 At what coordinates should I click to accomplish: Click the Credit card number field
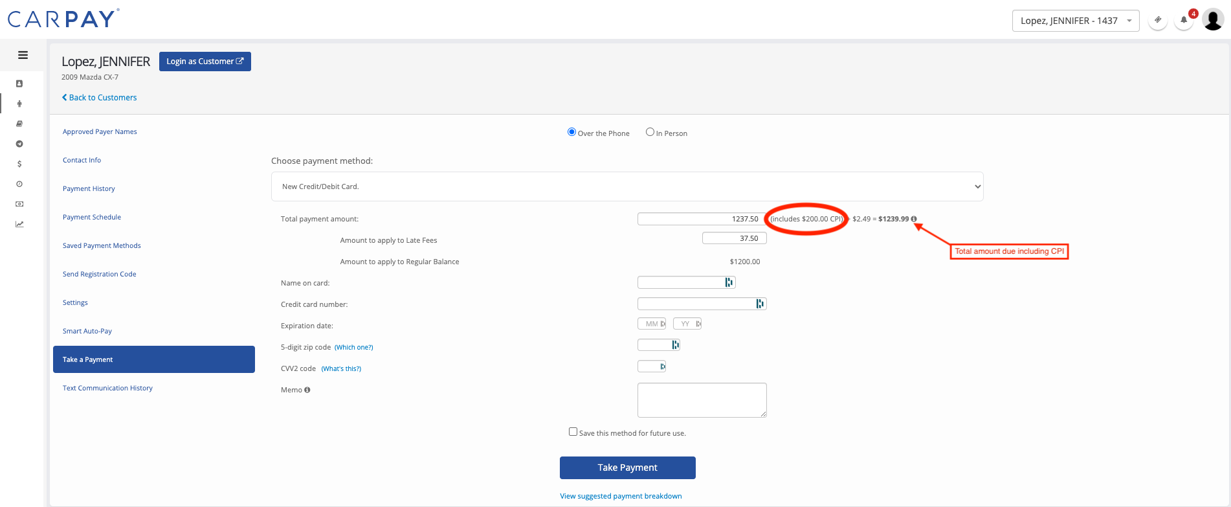coord(696,304)
